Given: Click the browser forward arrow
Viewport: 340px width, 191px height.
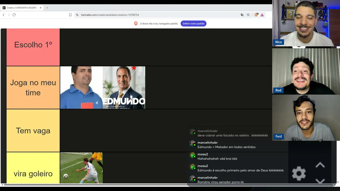Looking at the screenshot, I should (x=9, y=15).
